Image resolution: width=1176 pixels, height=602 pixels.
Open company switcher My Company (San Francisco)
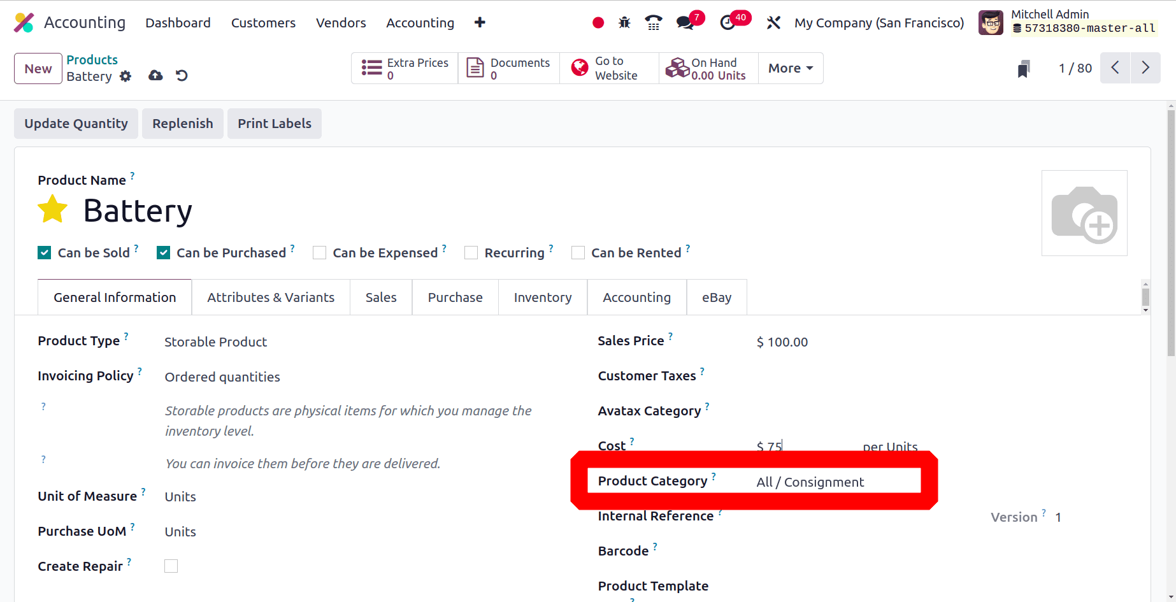point(879,23)
